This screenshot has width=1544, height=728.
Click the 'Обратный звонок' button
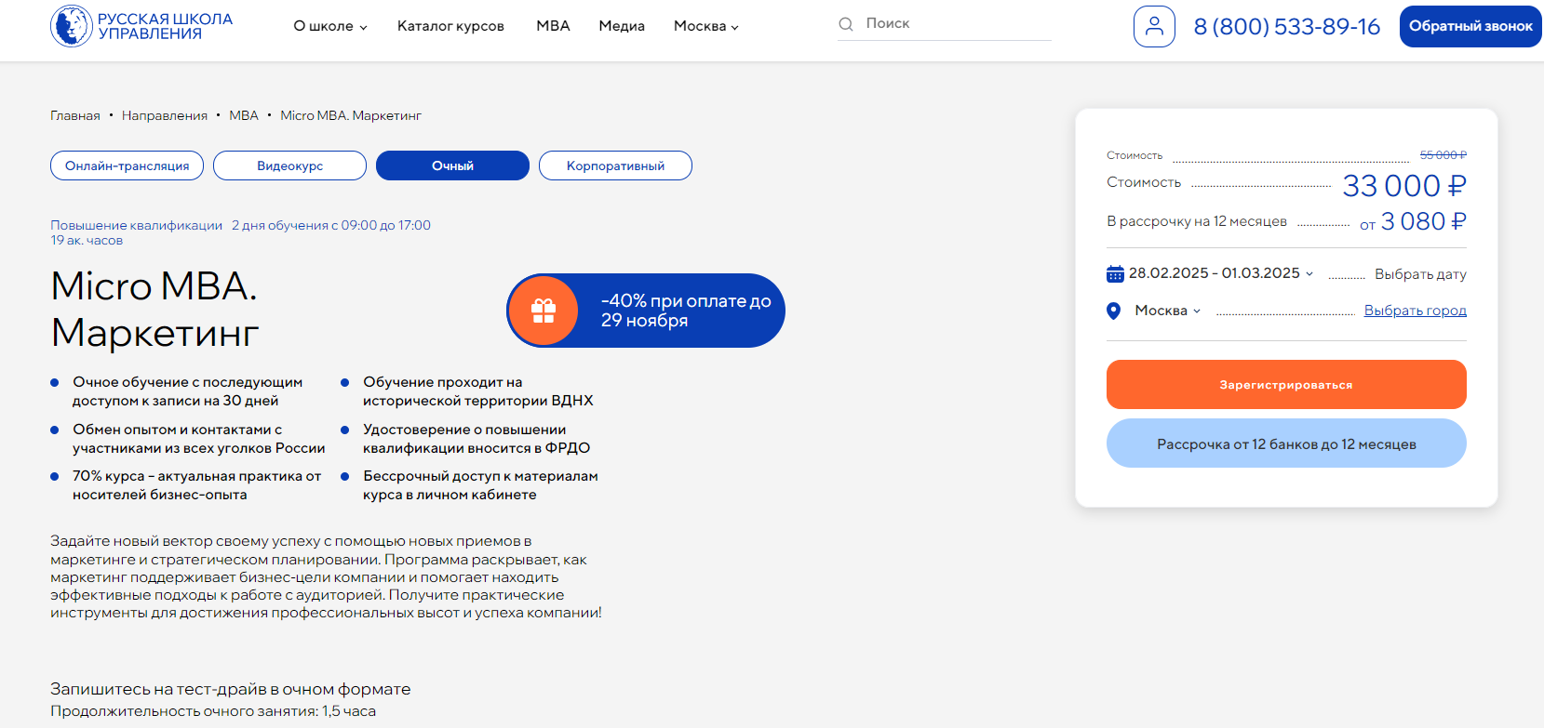(x=1470, y=26)
